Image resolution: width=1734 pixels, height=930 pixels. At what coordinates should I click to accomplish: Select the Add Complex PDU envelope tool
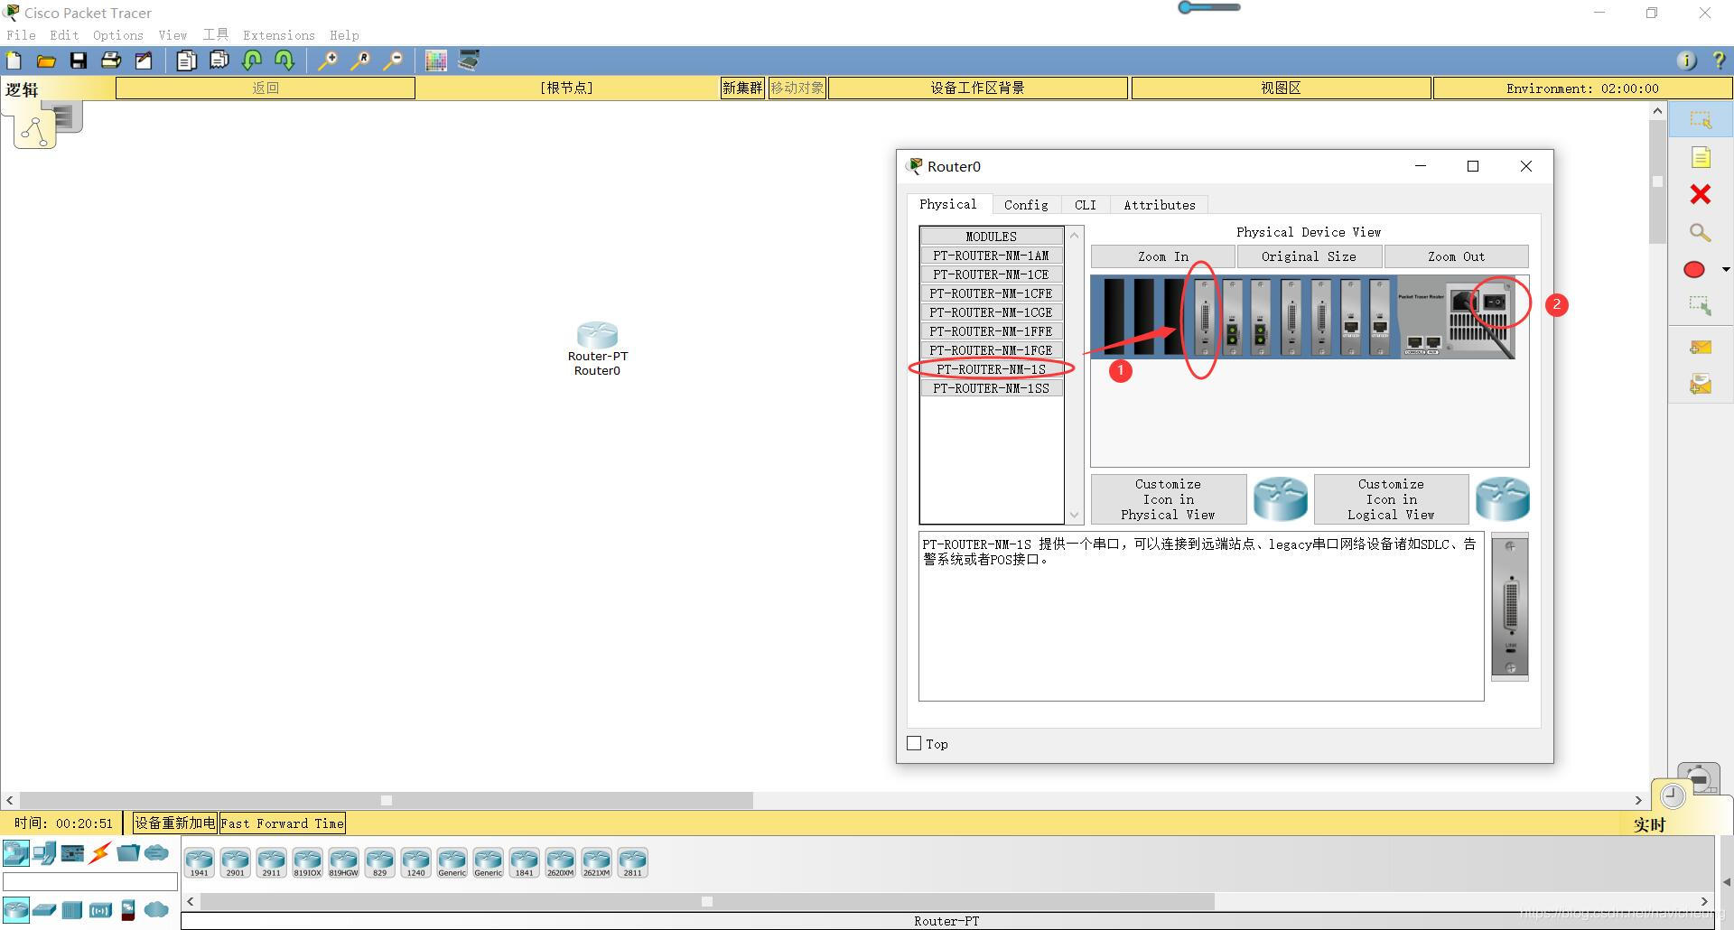(1701, 385)
